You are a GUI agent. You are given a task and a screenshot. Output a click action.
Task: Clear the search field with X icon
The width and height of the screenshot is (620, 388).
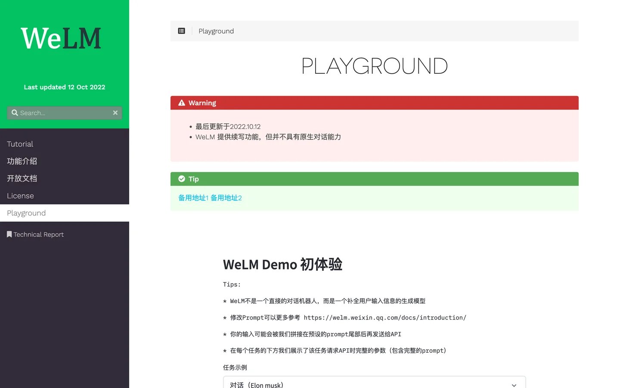[x=115, y=113]
